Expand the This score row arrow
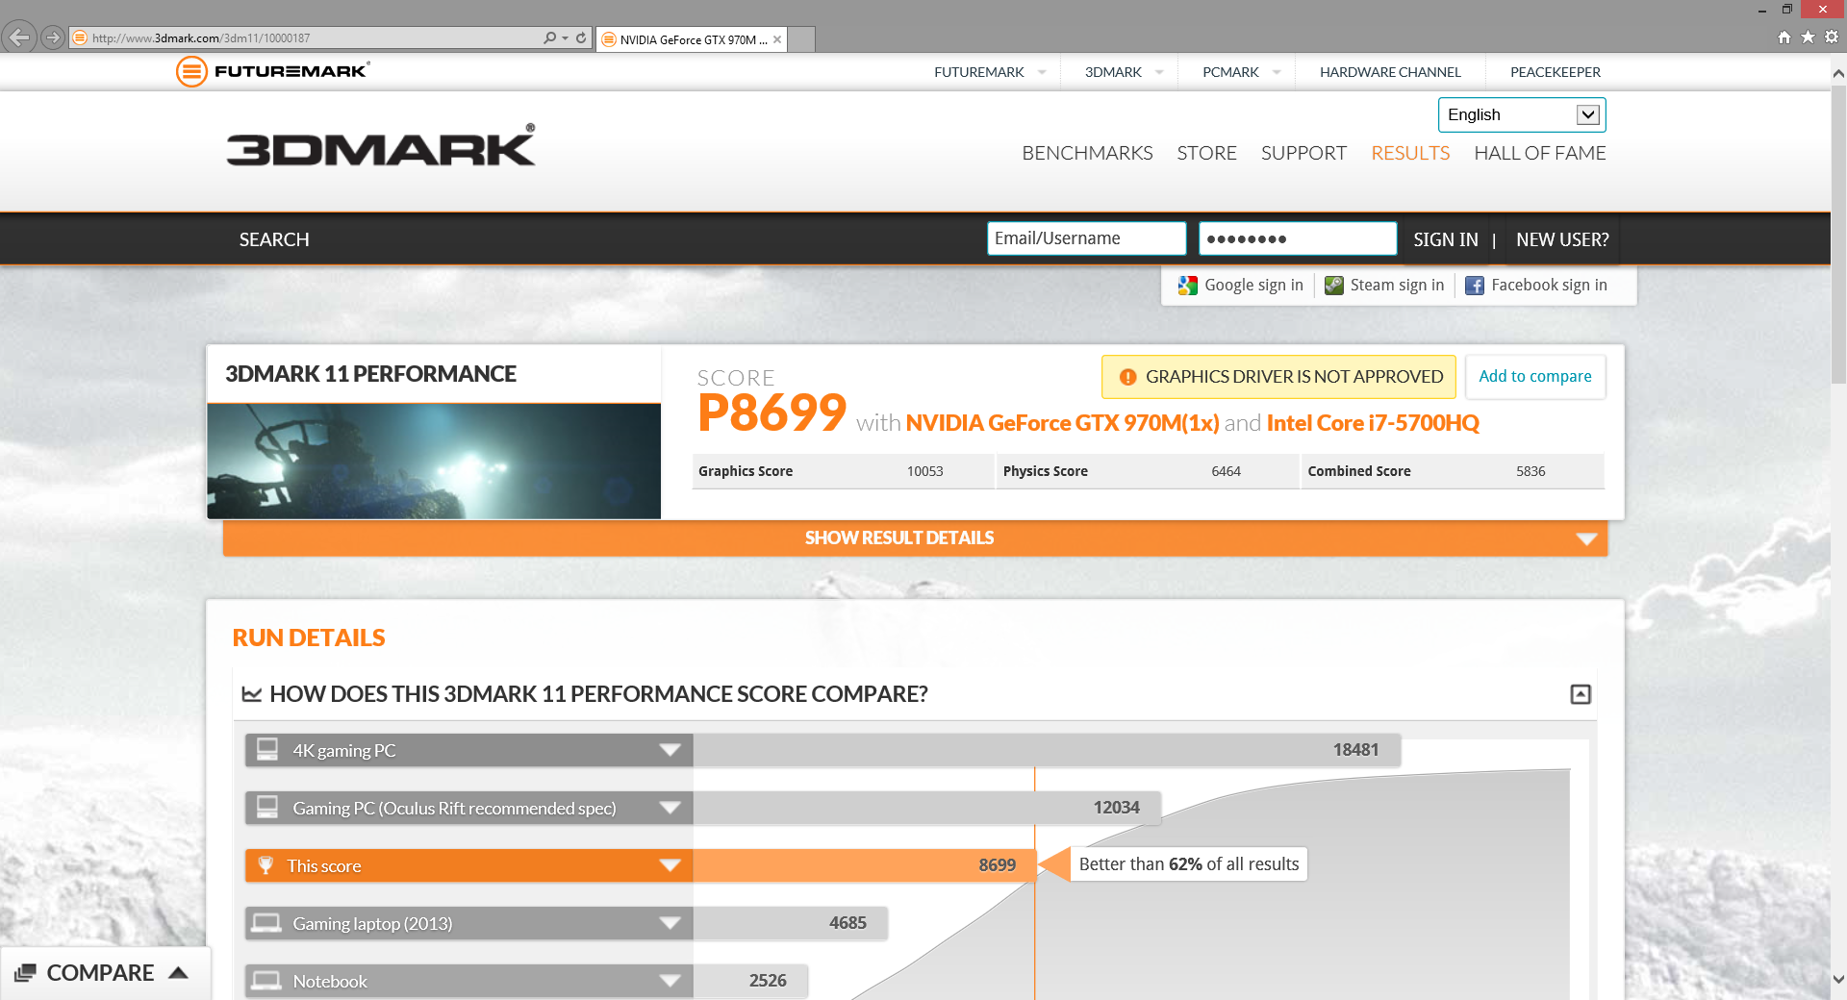 click(670, 866)
